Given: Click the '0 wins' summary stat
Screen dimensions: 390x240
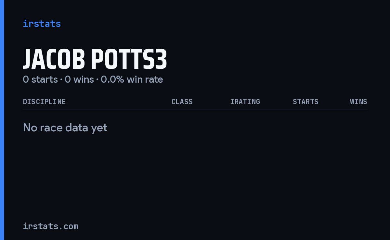Looking at the screenshot, I should (79, 79).
